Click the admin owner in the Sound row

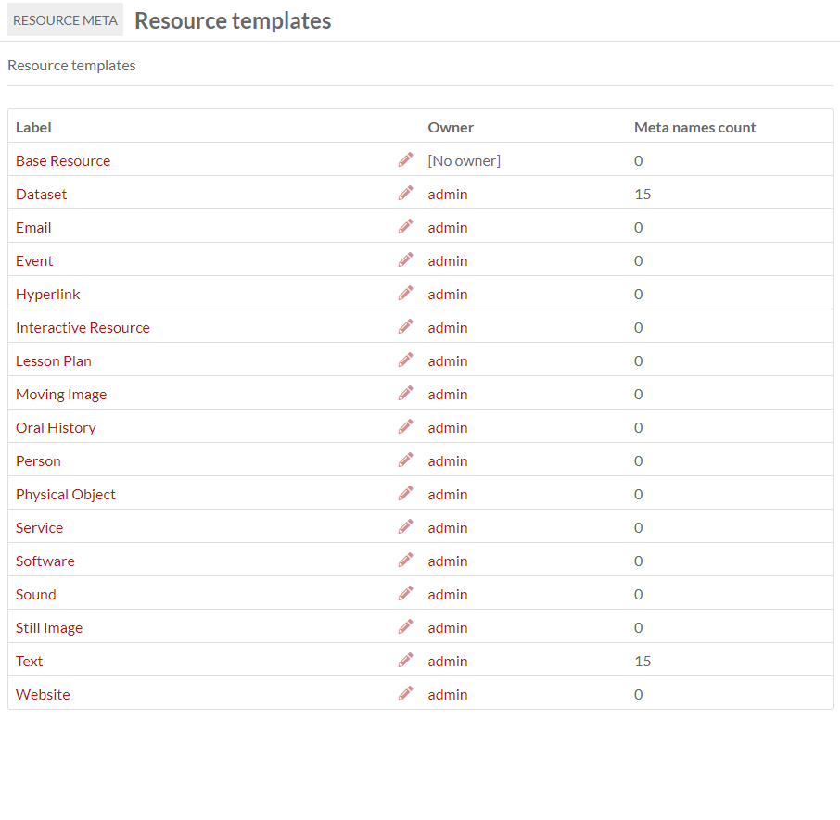447,595
